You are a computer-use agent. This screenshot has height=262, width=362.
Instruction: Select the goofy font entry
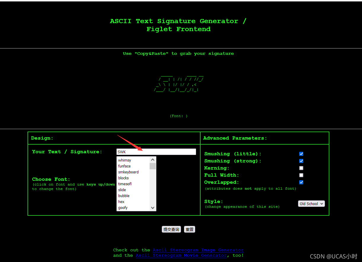[133, 207]
